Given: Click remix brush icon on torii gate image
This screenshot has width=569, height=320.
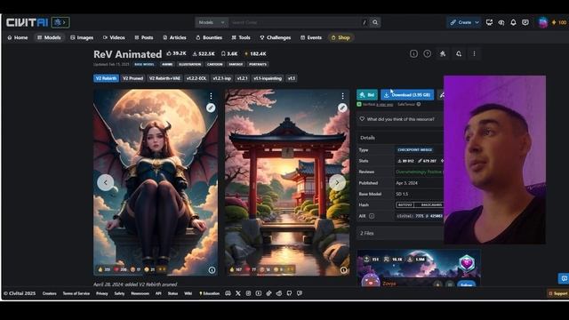Looking at the screenshot, I should tap(342, 108).
